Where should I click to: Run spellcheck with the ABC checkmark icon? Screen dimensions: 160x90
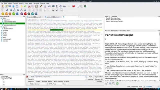[85, 6]
